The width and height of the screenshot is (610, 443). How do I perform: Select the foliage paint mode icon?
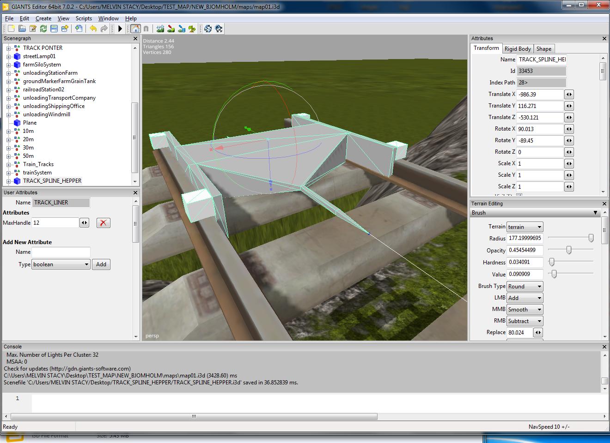point(192,29)
